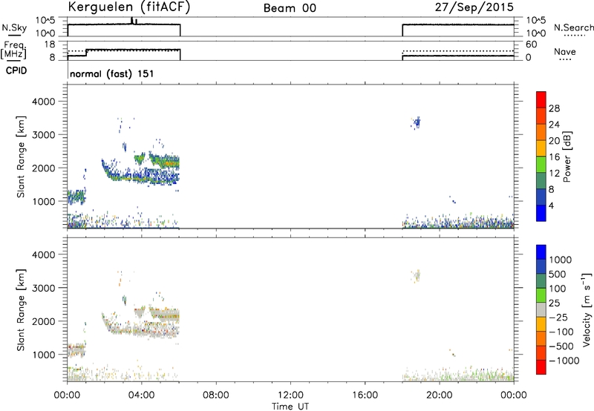
Task: Click '4000' on the power panel range axis
Action: coord(43,102)
